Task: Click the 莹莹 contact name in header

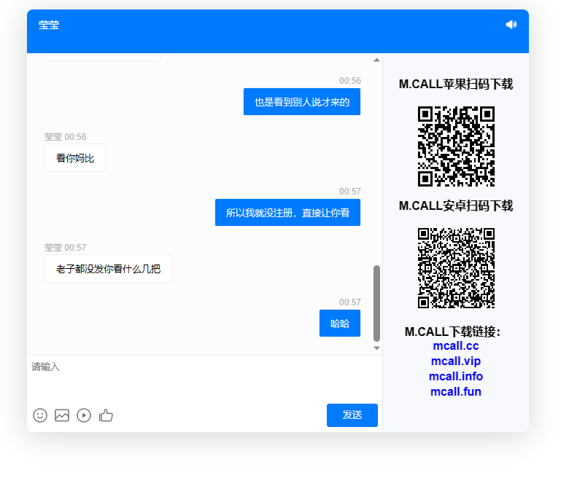Action: point(49,25)
